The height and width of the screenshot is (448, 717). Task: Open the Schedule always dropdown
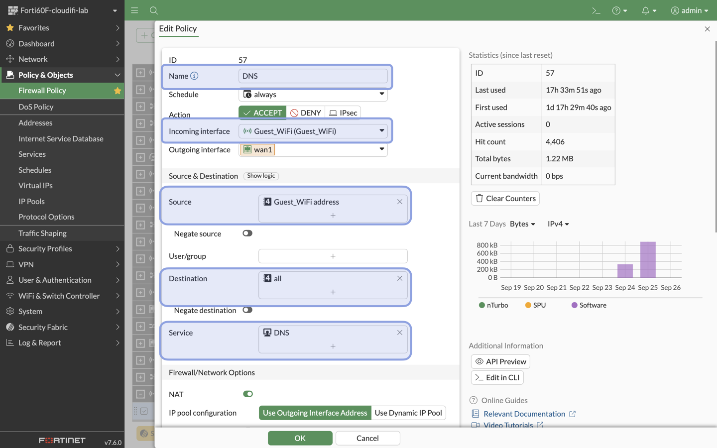(x=381, y=94)
